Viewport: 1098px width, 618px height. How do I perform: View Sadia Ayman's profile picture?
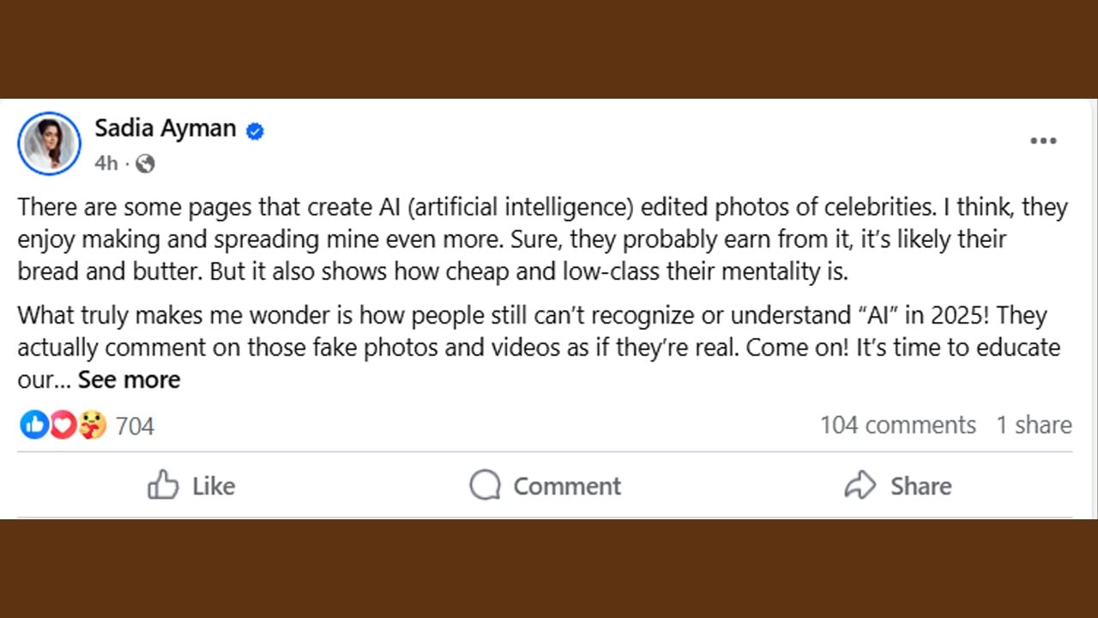point(49,143)
